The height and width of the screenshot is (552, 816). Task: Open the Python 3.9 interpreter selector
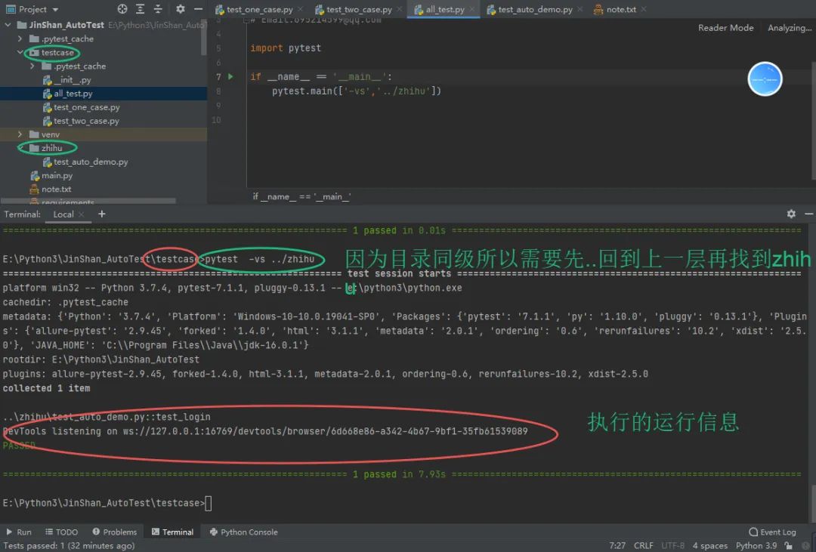[x=756, y=545]
